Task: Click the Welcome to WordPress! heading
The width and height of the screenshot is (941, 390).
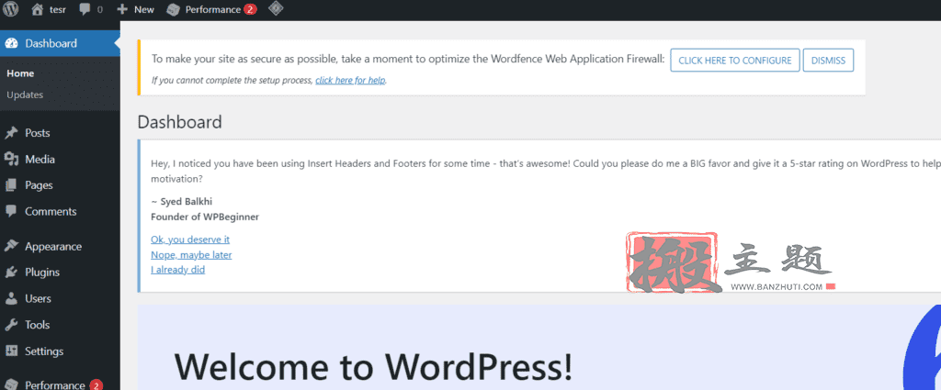Action: 373,367
